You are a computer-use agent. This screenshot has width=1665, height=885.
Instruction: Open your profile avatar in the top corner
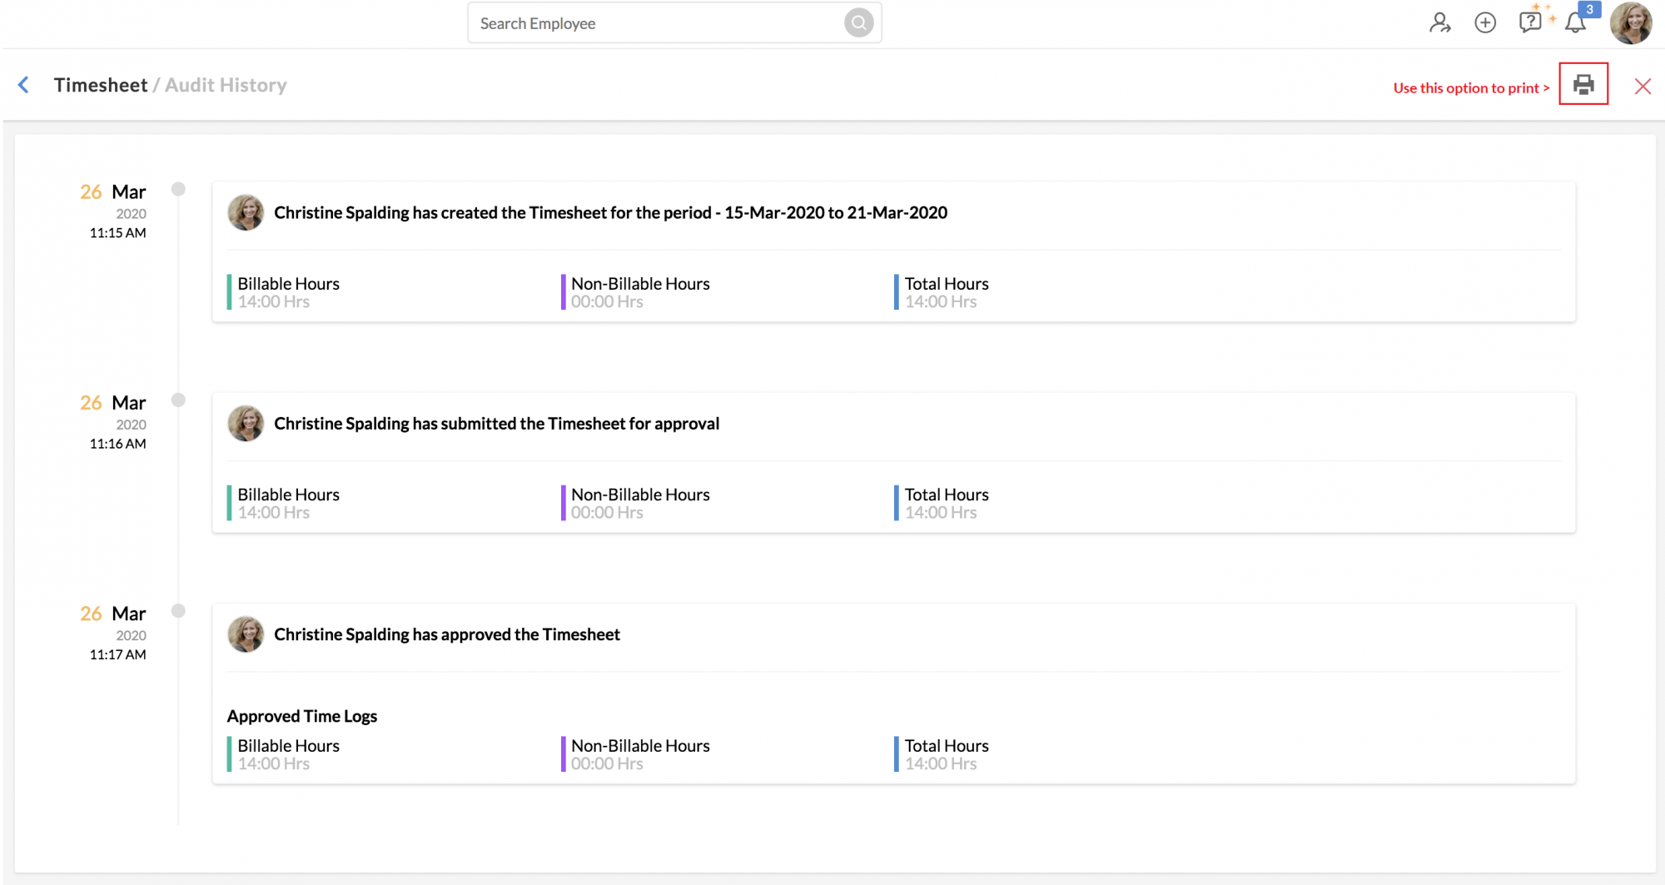click(x=1631, y=23)
